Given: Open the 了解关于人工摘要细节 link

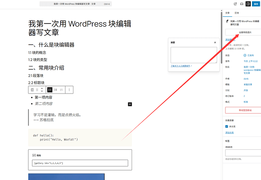Looking at the screenshot, I should pos(180,66).
